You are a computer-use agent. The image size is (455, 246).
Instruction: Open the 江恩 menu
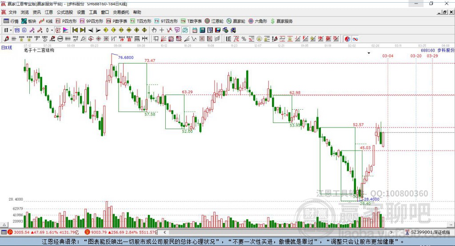[x=49, y=12]
